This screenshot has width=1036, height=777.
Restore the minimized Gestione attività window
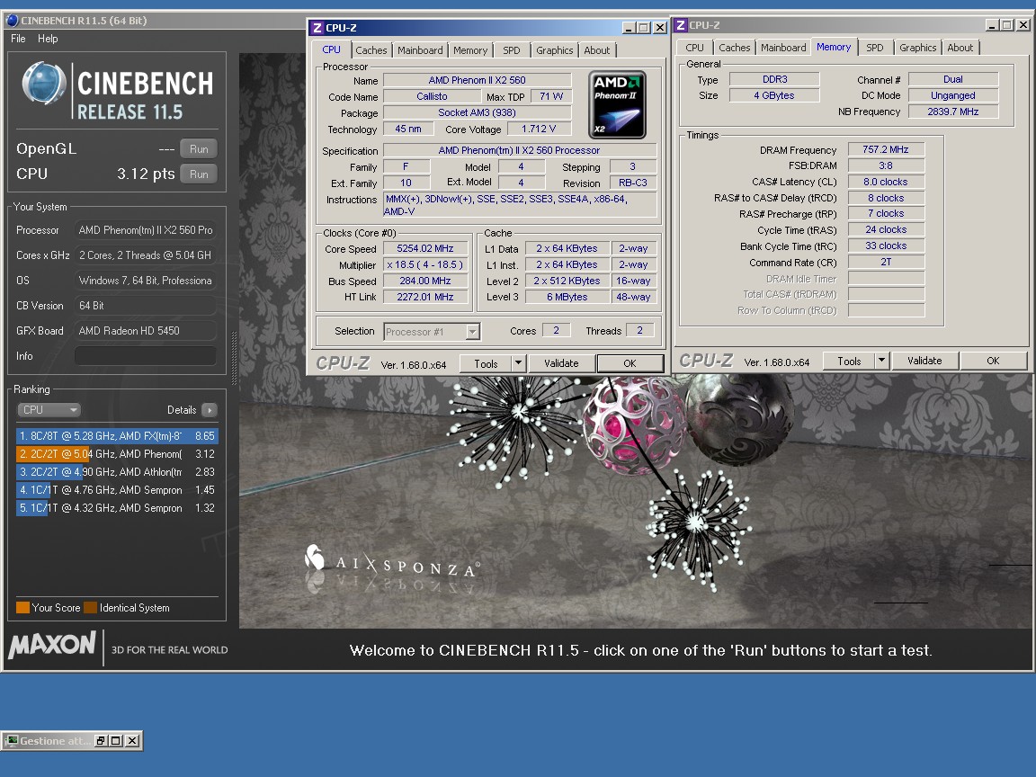pyautogui.click(x=101, y=741)
